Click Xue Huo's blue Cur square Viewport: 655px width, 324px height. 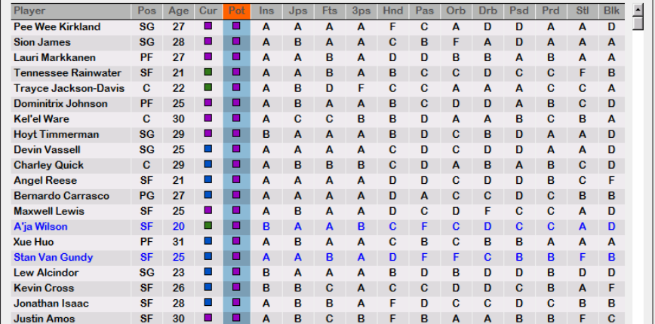(208, 242)
